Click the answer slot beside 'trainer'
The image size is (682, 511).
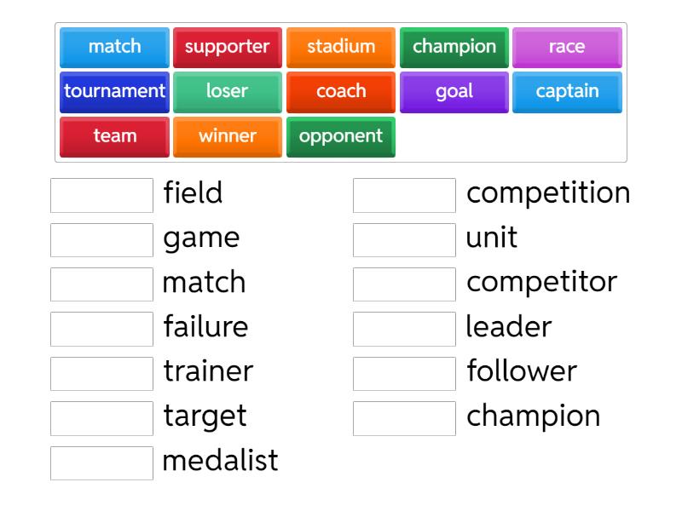101,374
